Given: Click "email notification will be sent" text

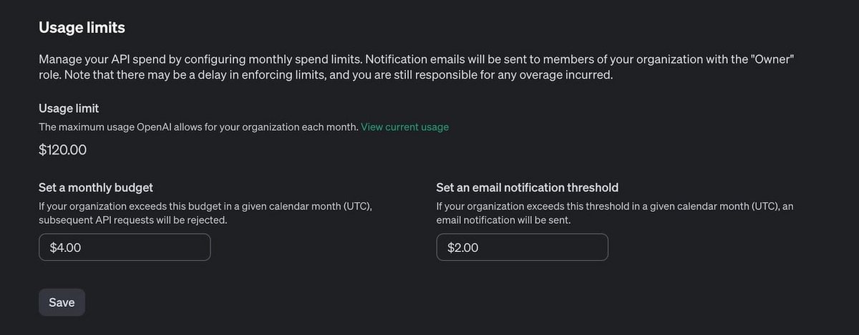Looking at the screenshot, I should 503,220.
